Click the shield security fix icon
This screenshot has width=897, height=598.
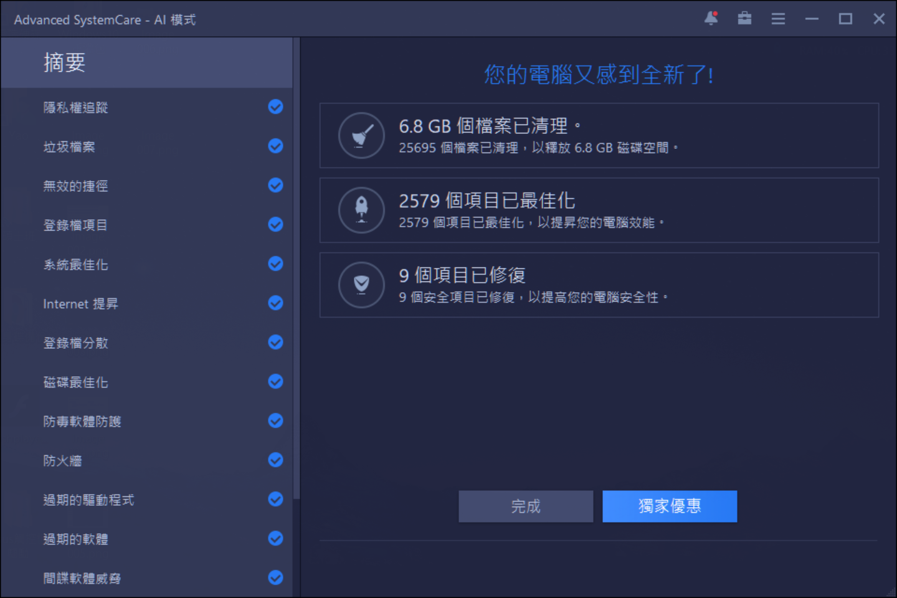point(361,285)
